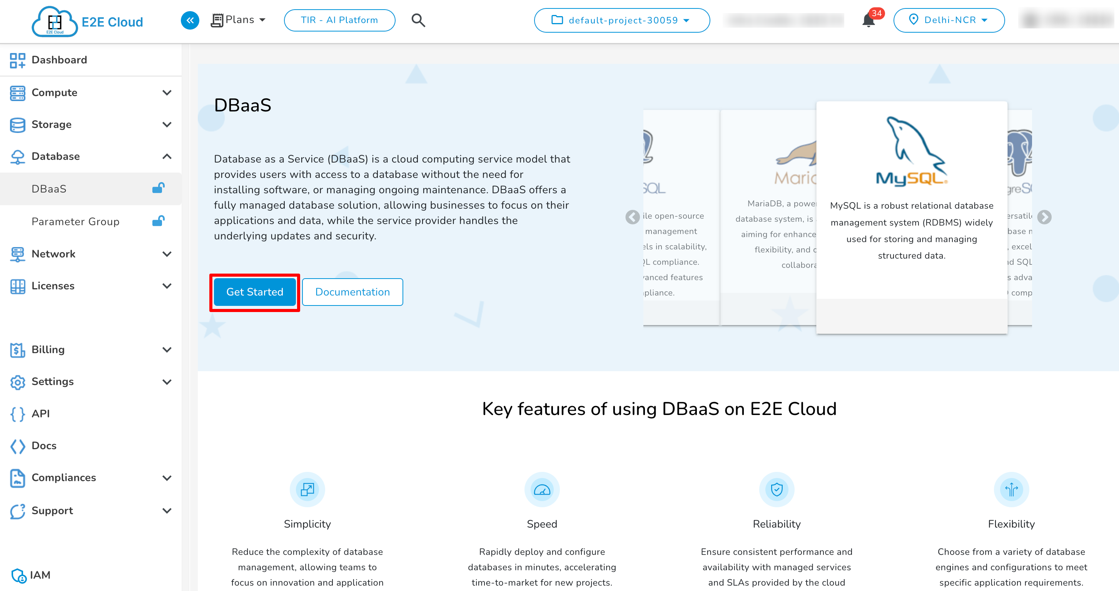The image size is (1119, 591).
Task: Click the E2E Cloud logo
Action: click(x=87, y=21)
